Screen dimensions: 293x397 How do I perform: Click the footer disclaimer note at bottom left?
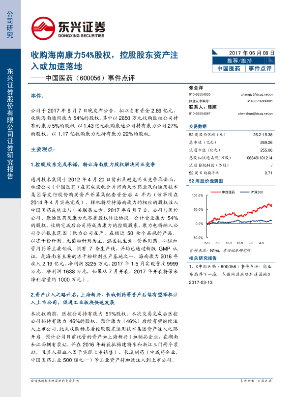[55, 381]
